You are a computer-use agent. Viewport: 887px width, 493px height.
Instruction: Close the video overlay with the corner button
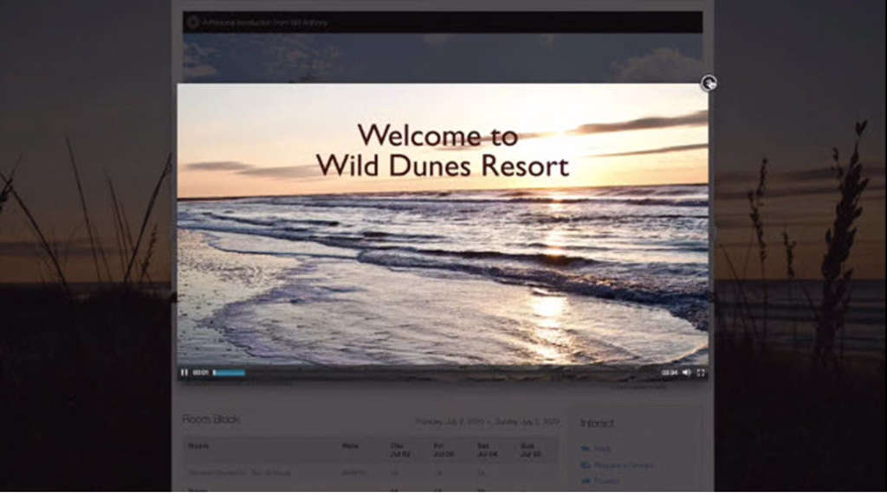(x=709, y=83)
